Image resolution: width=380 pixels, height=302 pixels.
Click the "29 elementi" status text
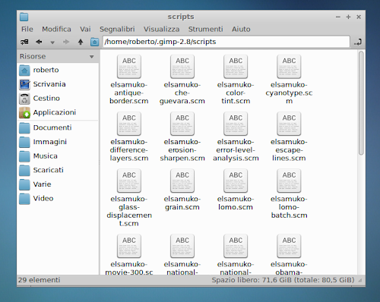pyautogui.click(x=40, y=280)
